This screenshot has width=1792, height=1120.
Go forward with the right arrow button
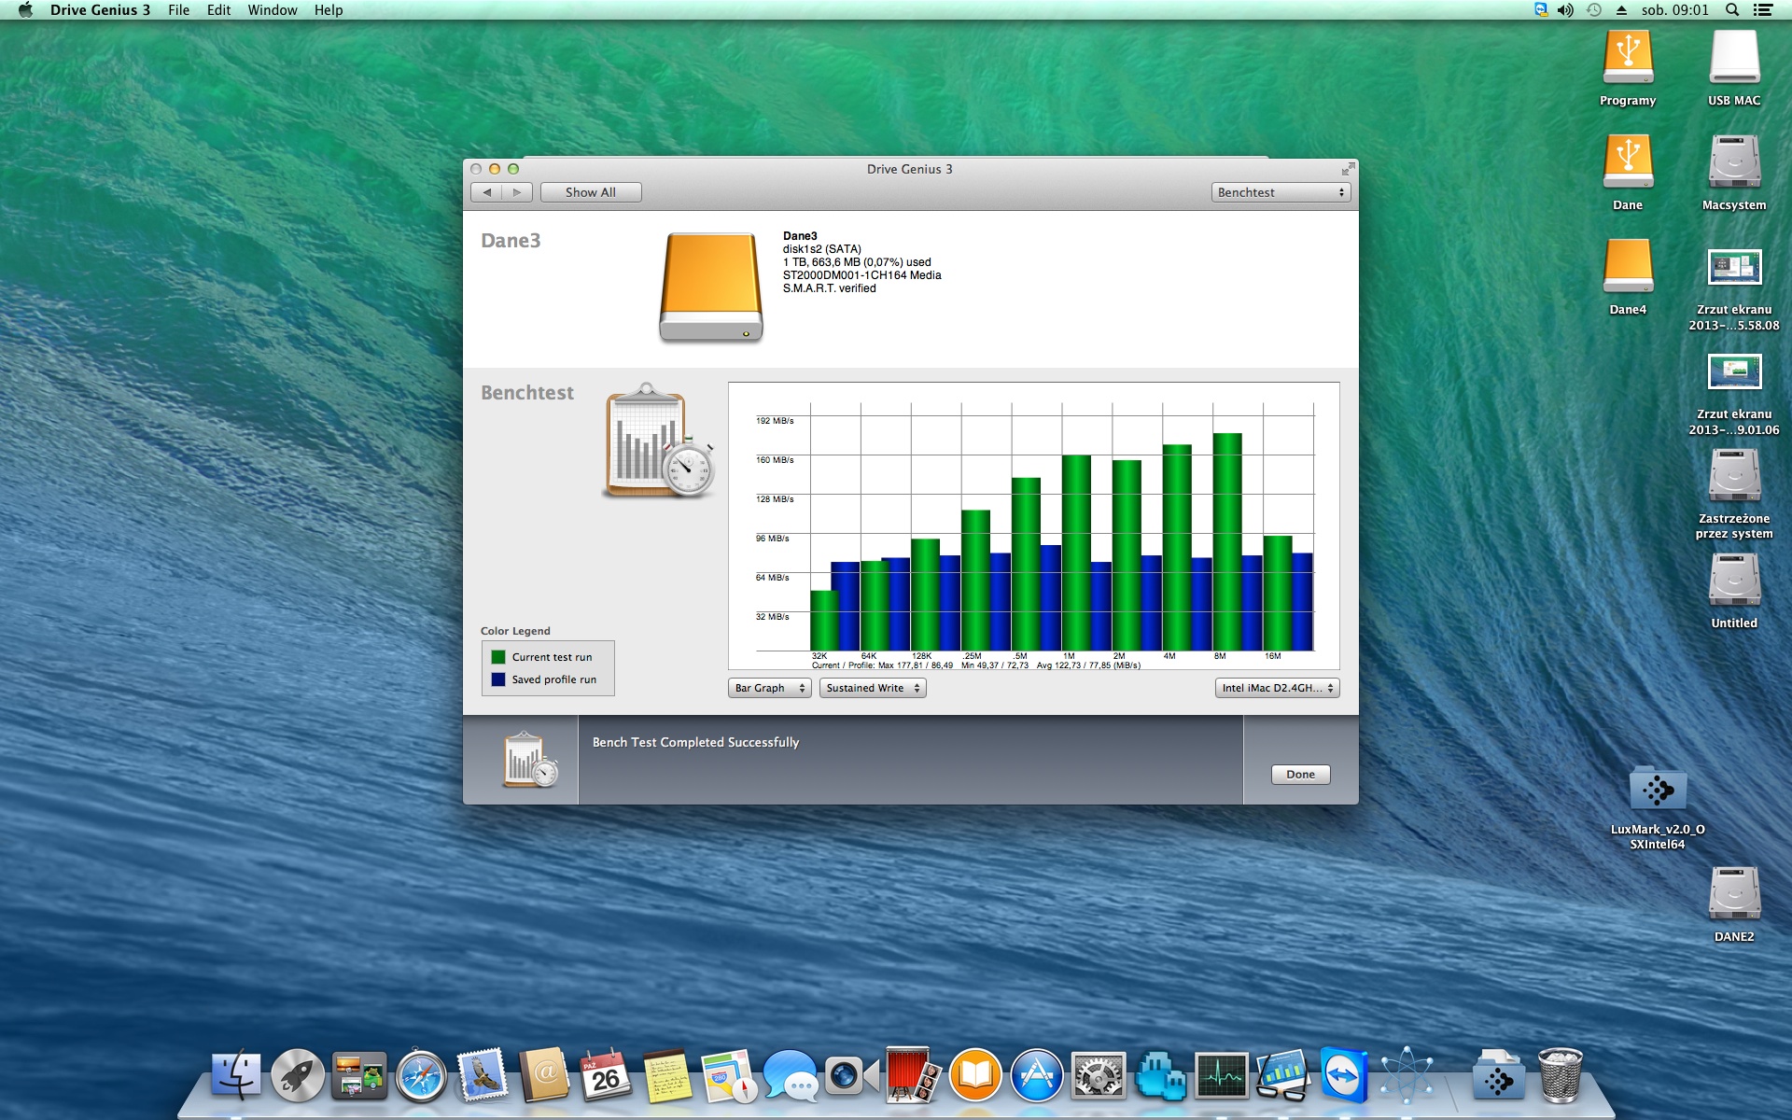(x=517, y=192)
